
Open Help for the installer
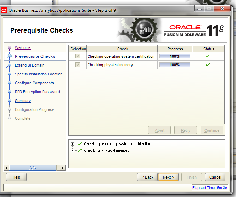tap(16, 177)
